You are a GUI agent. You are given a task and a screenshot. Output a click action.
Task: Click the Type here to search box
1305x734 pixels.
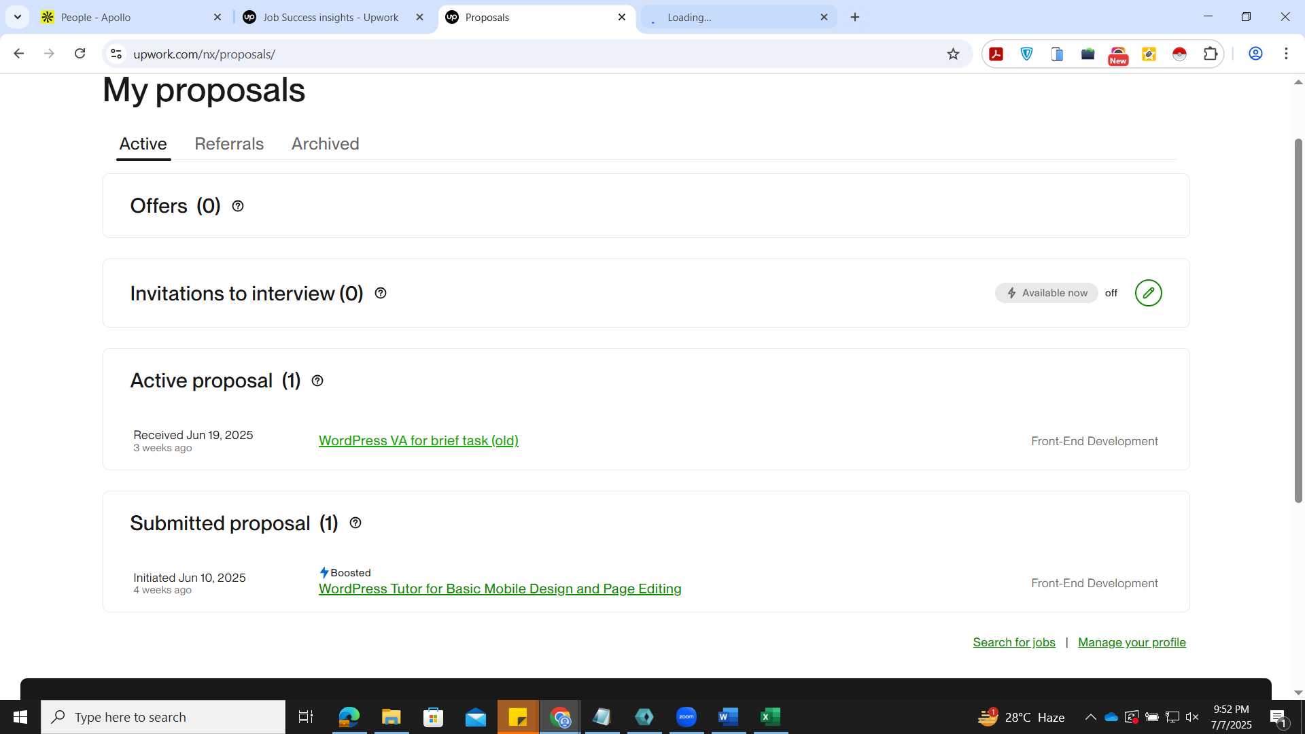[163, 717]
